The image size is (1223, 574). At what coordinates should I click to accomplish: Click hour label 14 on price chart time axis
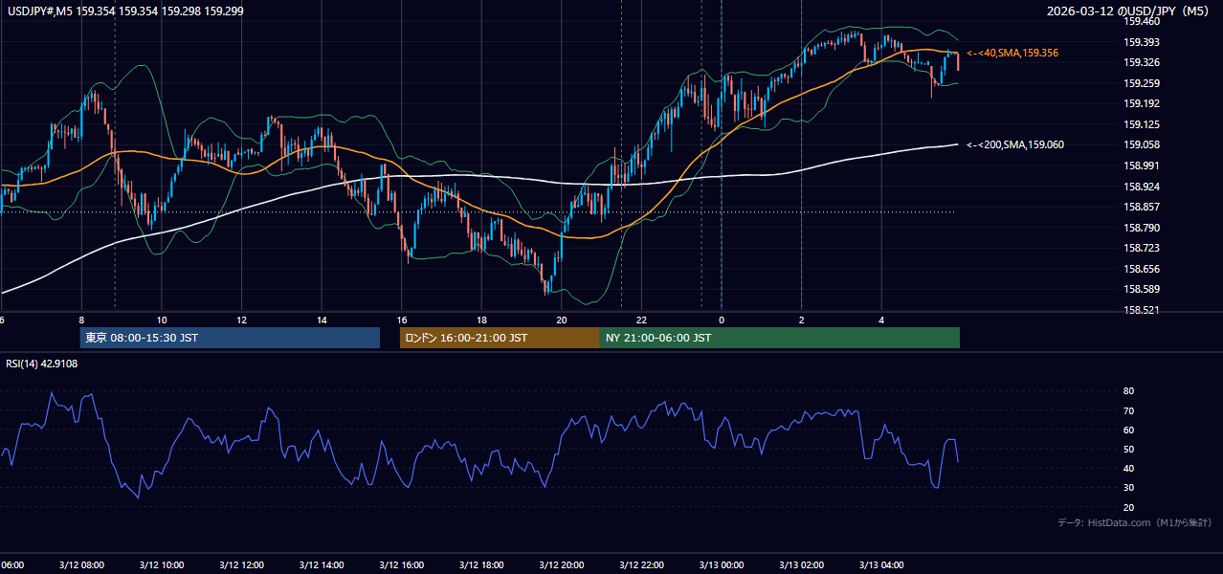tap(322, 320)
